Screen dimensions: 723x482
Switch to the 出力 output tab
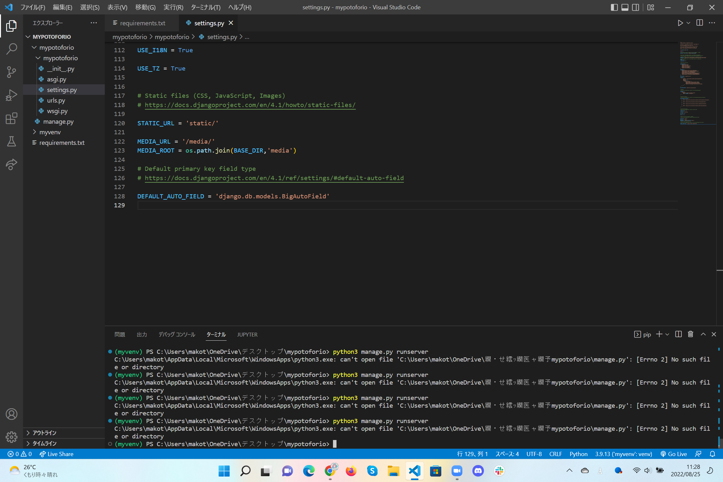(142, 334)
